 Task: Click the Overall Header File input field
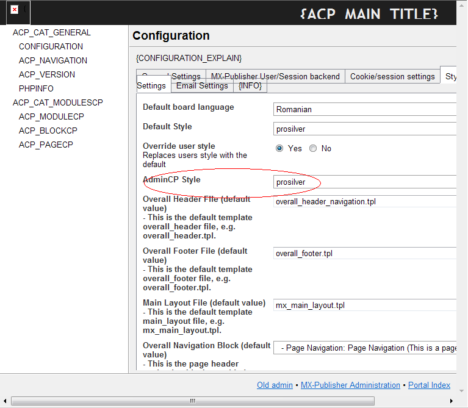click(365, 201)
